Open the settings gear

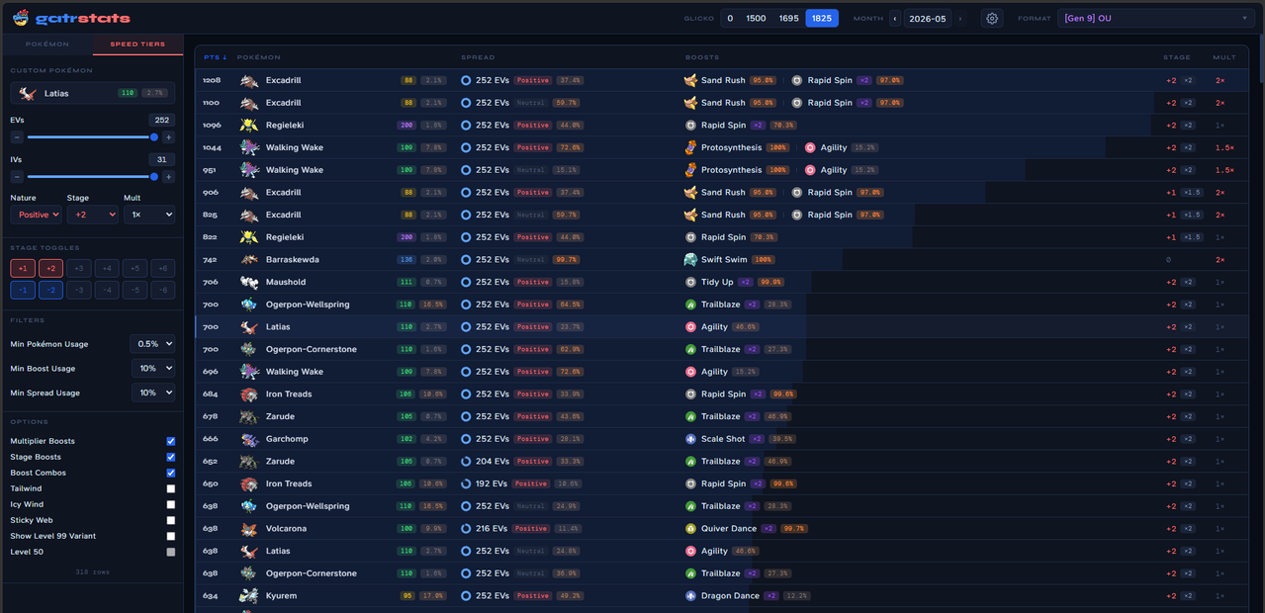tap(992, 18)
